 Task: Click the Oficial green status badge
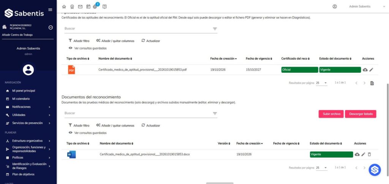tap(300, 70)
